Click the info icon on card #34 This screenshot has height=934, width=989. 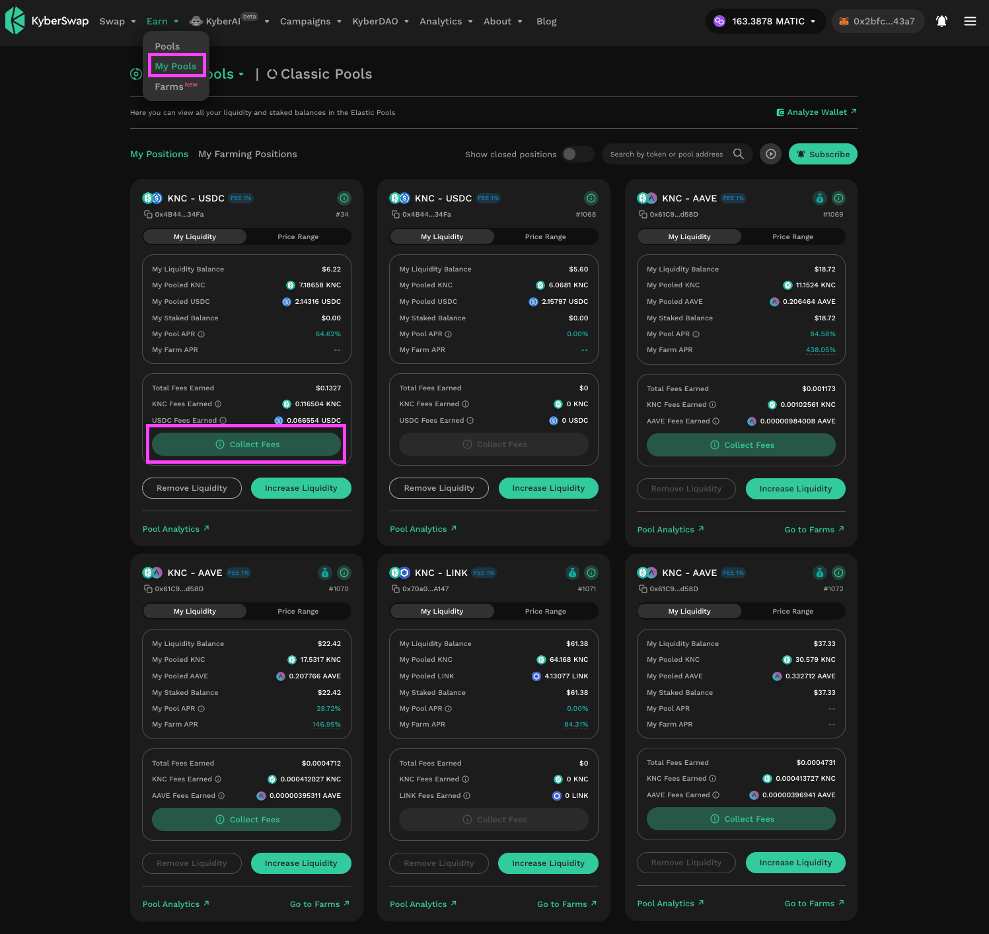(x=344, y=198)
